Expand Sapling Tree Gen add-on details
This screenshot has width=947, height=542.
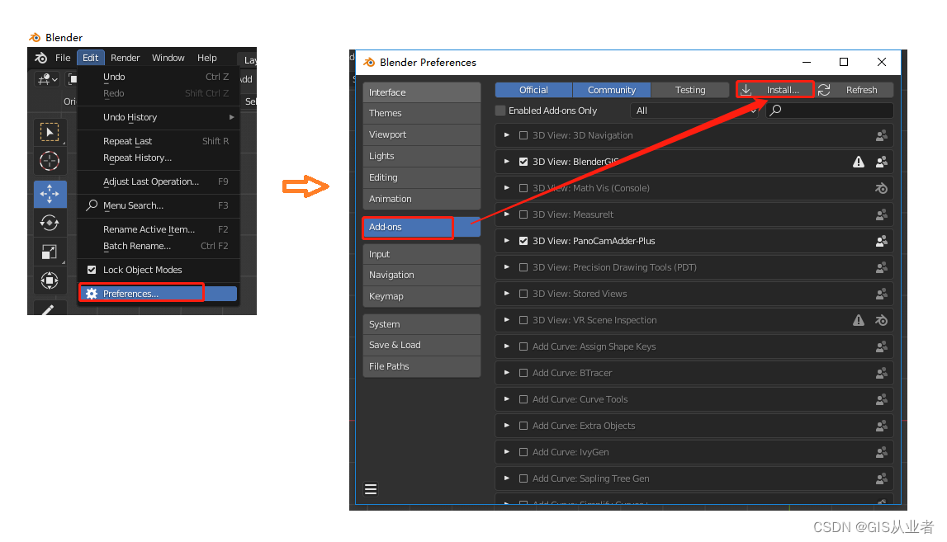(507, 478)
